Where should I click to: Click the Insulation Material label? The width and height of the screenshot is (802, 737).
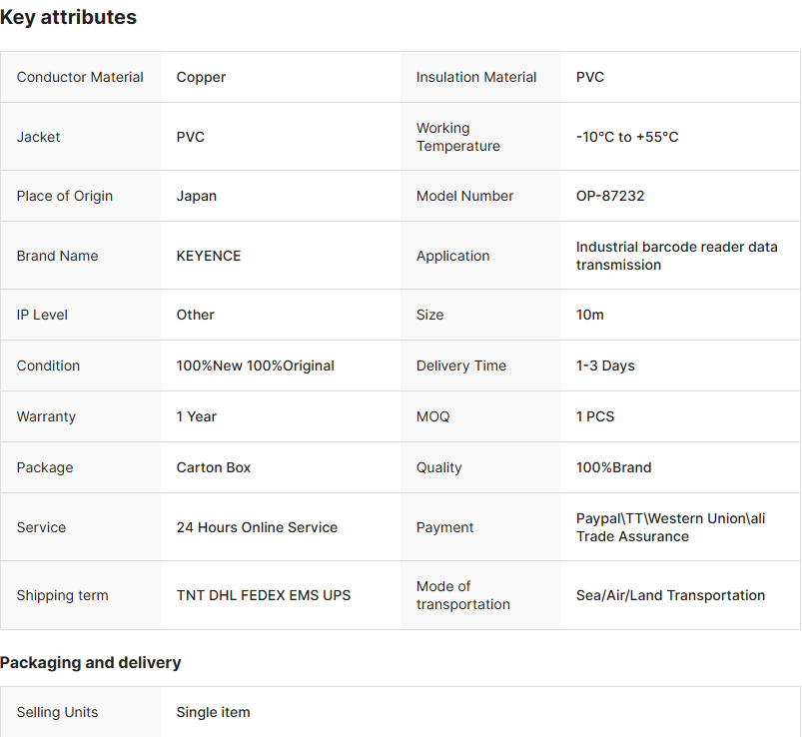(476, 77)
